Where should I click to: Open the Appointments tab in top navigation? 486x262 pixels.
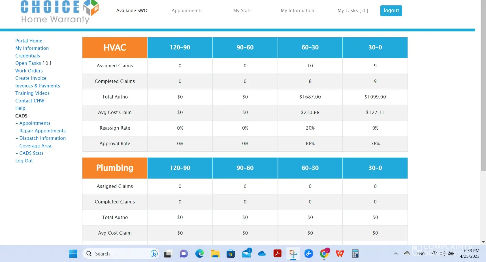tap(187, 10)
